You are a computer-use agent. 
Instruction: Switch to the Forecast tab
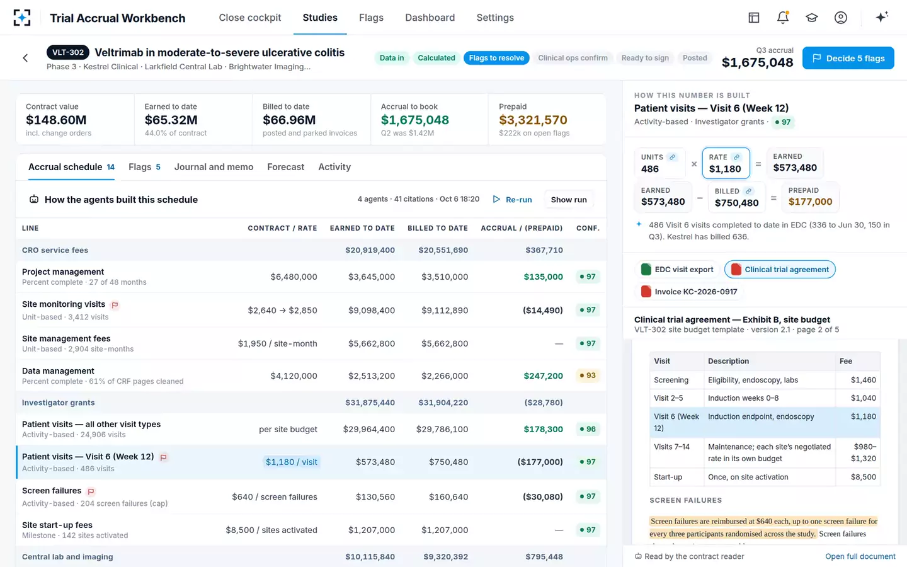[x=285, y=167]
